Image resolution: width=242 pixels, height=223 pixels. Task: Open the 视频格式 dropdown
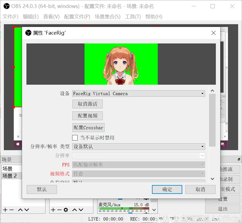pyautogui.click(x=138, y=174)
